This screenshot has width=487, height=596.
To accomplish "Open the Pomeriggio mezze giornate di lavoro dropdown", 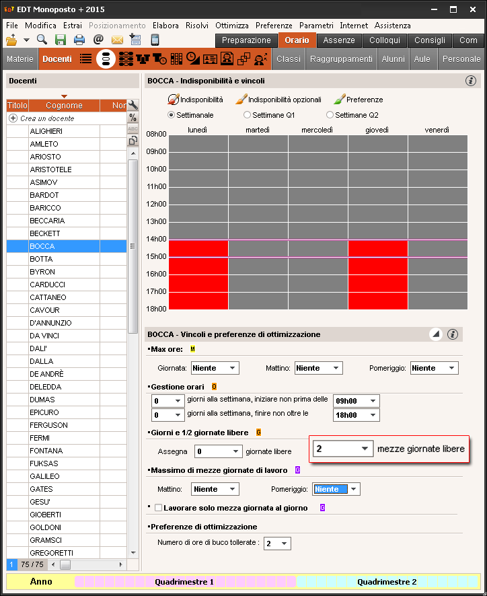I will coord(336,489).
